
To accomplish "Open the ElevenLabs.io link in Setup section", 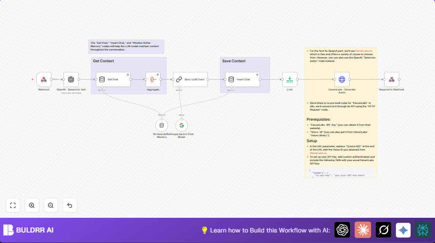I will (318, 153).
